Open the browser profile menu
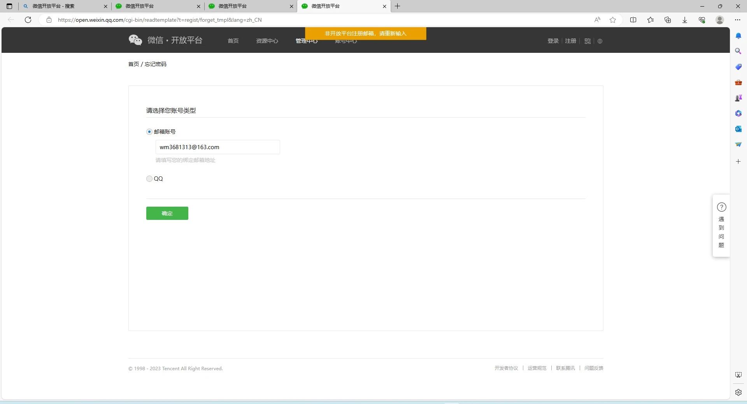This screenshot has height=404, width=747. click(720, 20)
